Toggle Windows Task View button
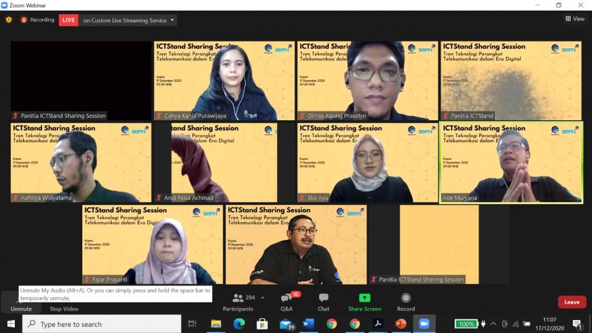Image resolution: width=592 pixels, height=333 pixels. coord(192,324)
